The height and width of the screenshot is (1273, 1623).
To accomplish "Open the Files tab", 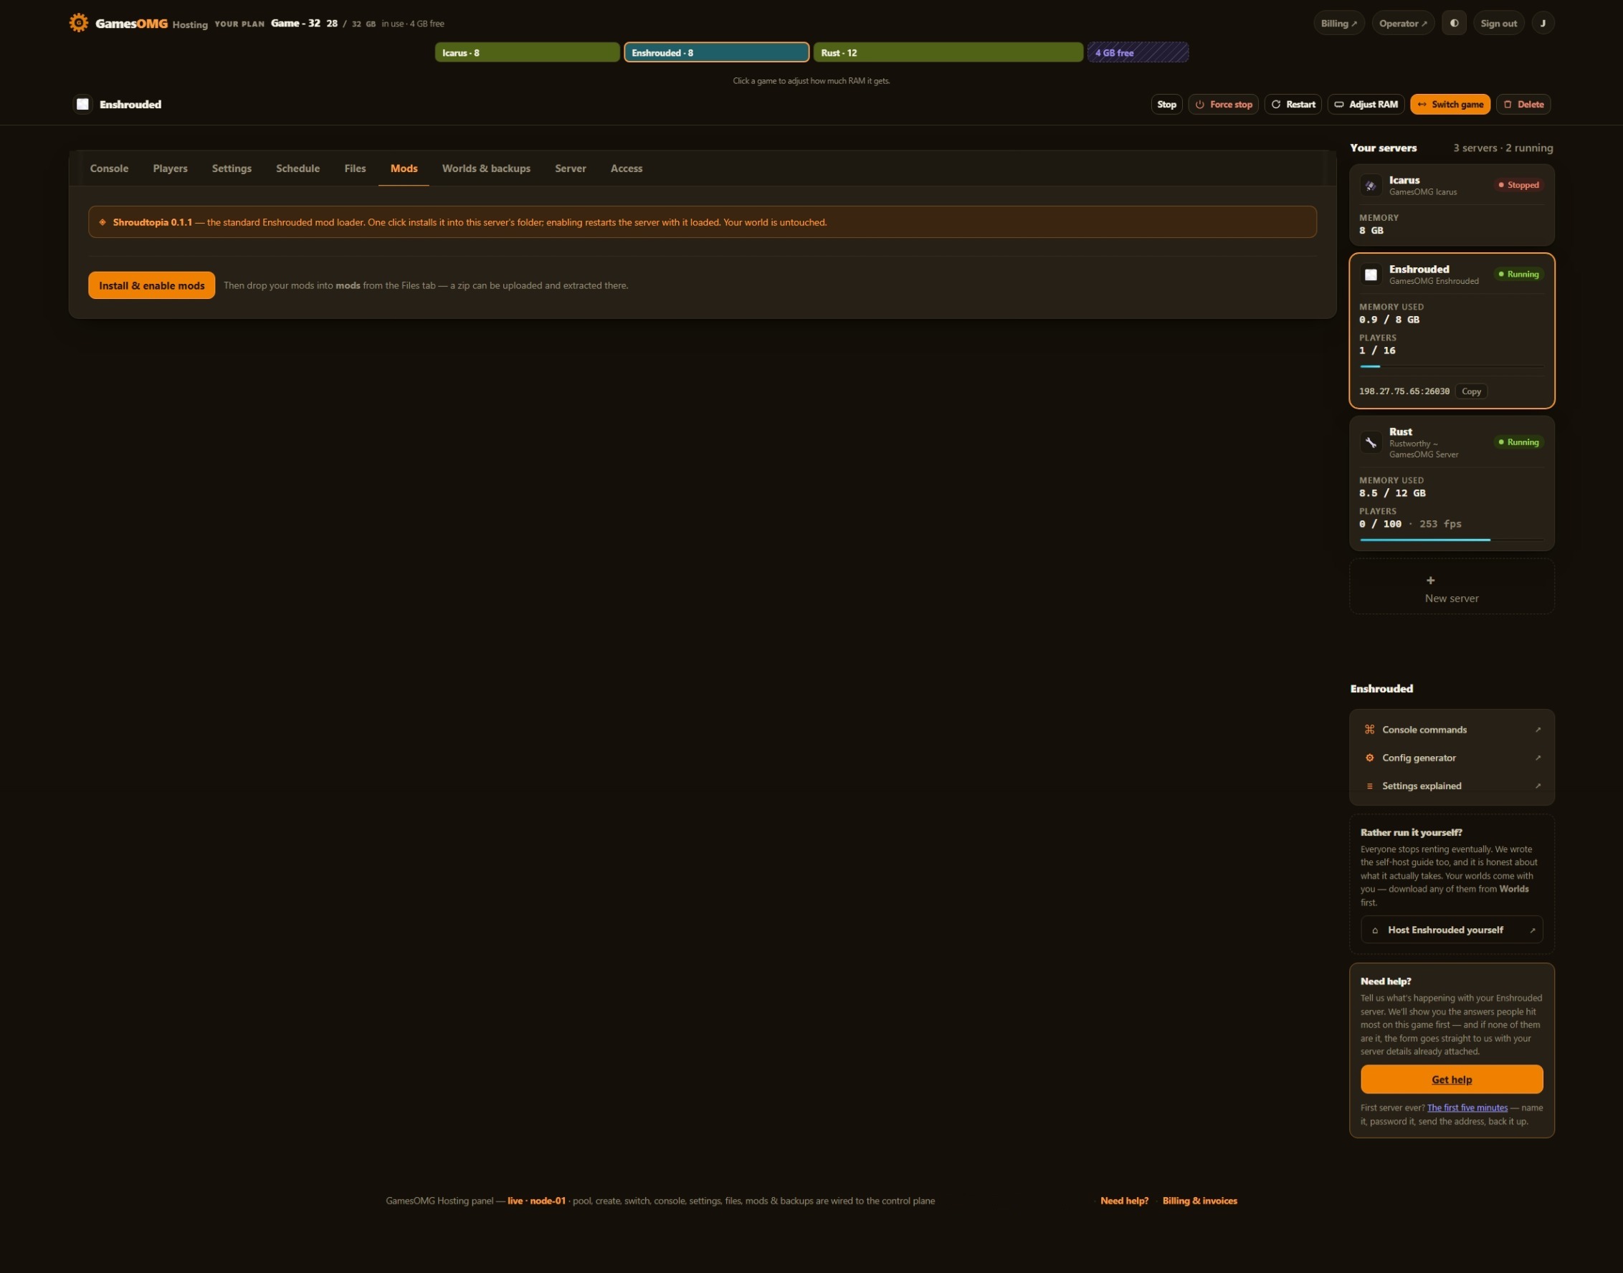I will (355, 168).
